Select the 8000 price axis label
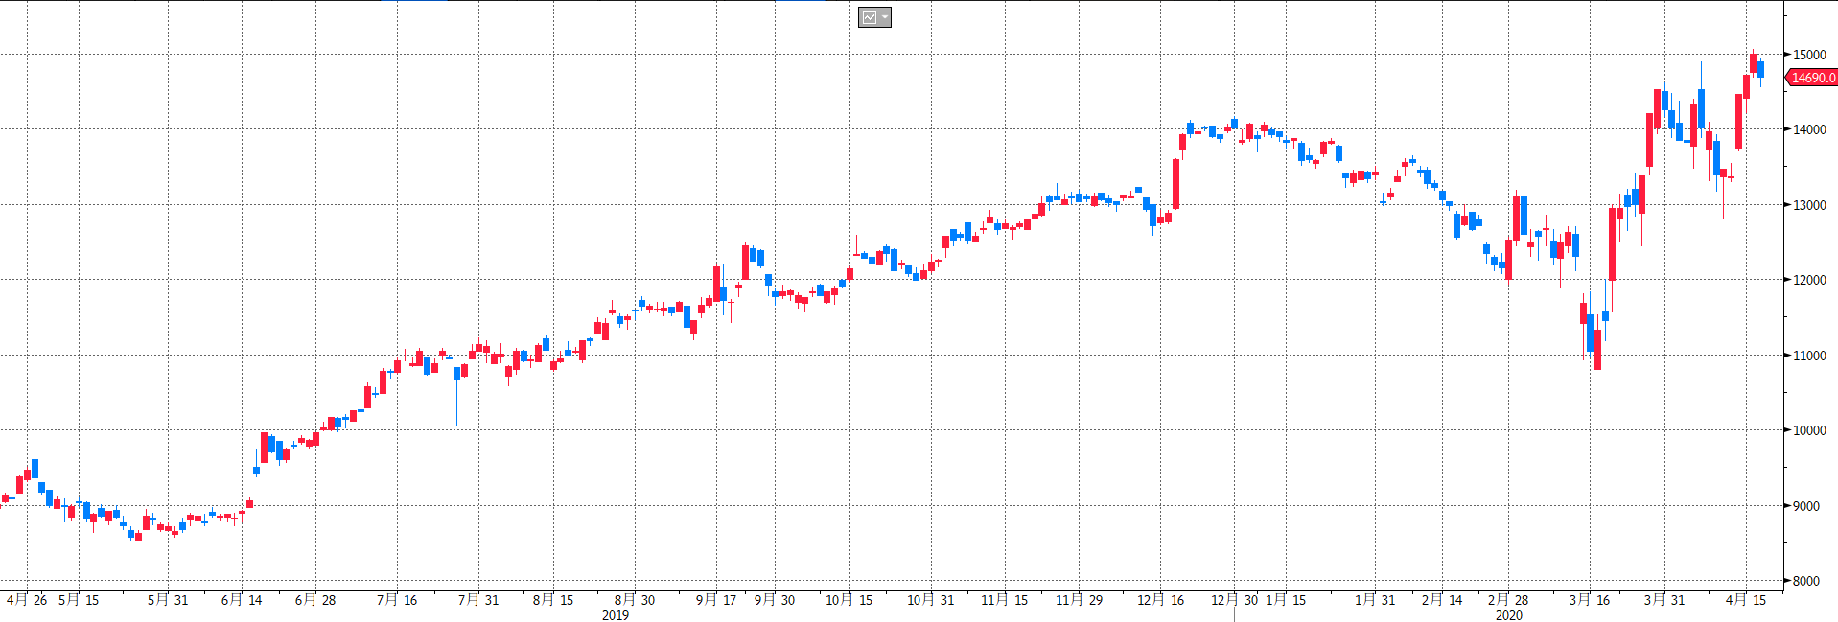Image resolution: width=1838 pixels, height=622 pixels. [1806, 581]
